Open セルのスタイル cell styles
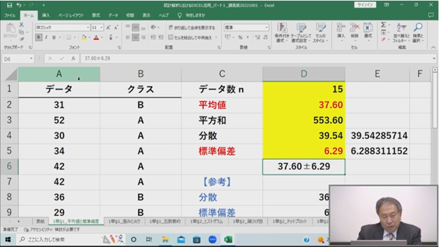 (x=320, y=33)
